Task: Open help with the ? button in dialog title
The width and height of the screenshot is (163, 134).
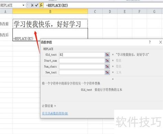Action: coord(150,42)
